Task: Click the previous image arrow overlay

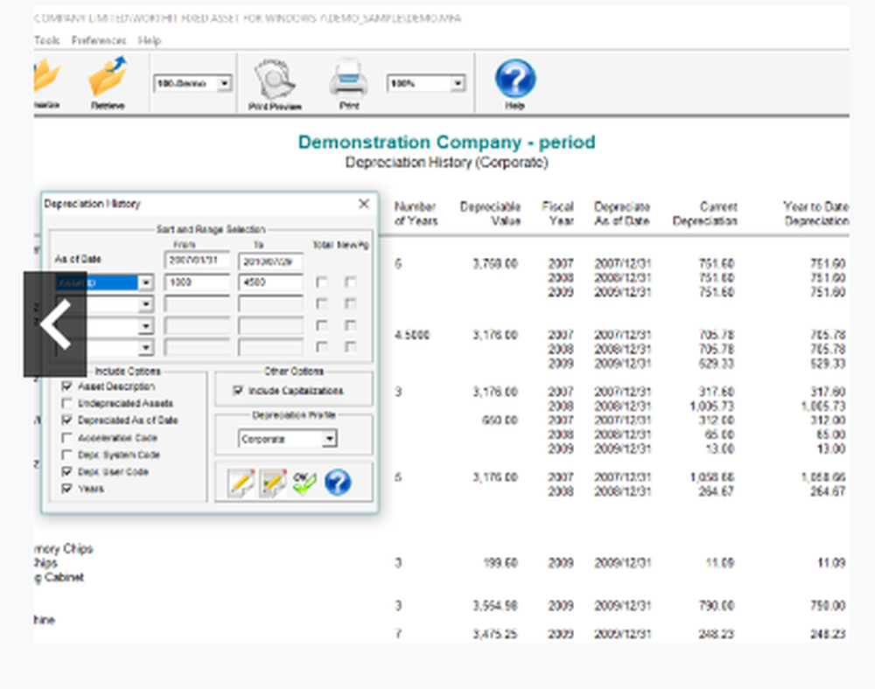Action: click(54, 324)
